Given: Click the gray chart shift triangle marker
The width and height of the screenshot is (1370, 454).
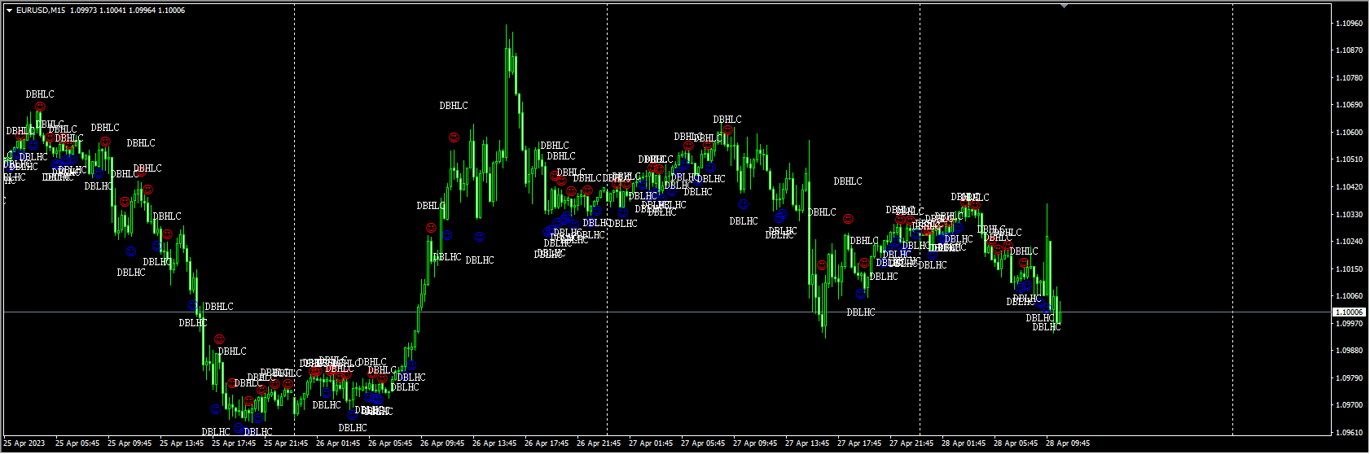Looking at the screenshot, I should 1064,6.
